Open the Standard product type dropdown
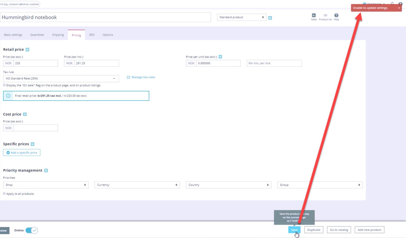 pyautogui.click(x=242, y=17)
